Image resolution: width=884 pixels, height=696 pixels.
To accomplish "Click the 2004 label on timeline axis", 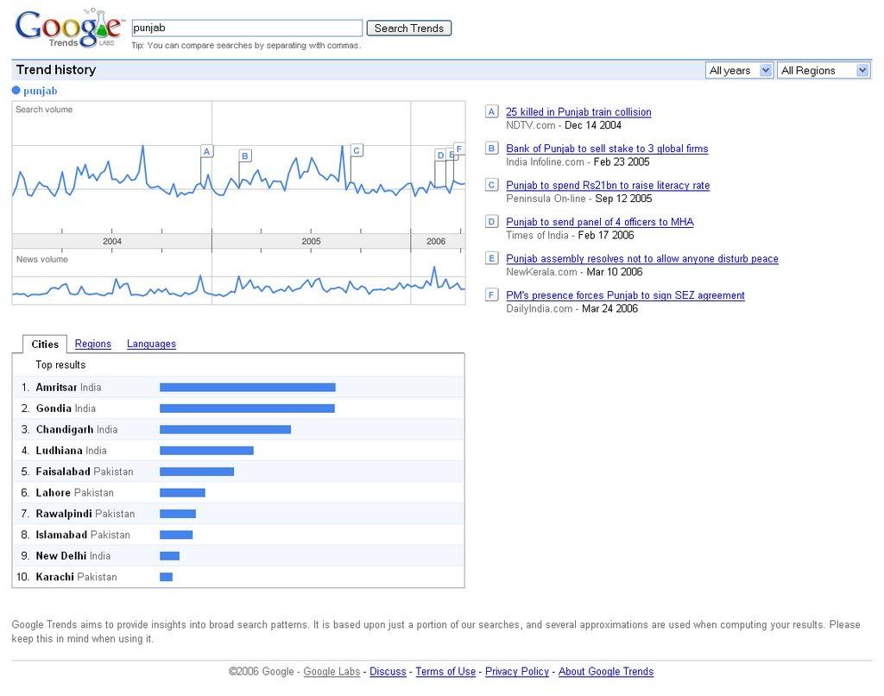I will pos(112,242).
